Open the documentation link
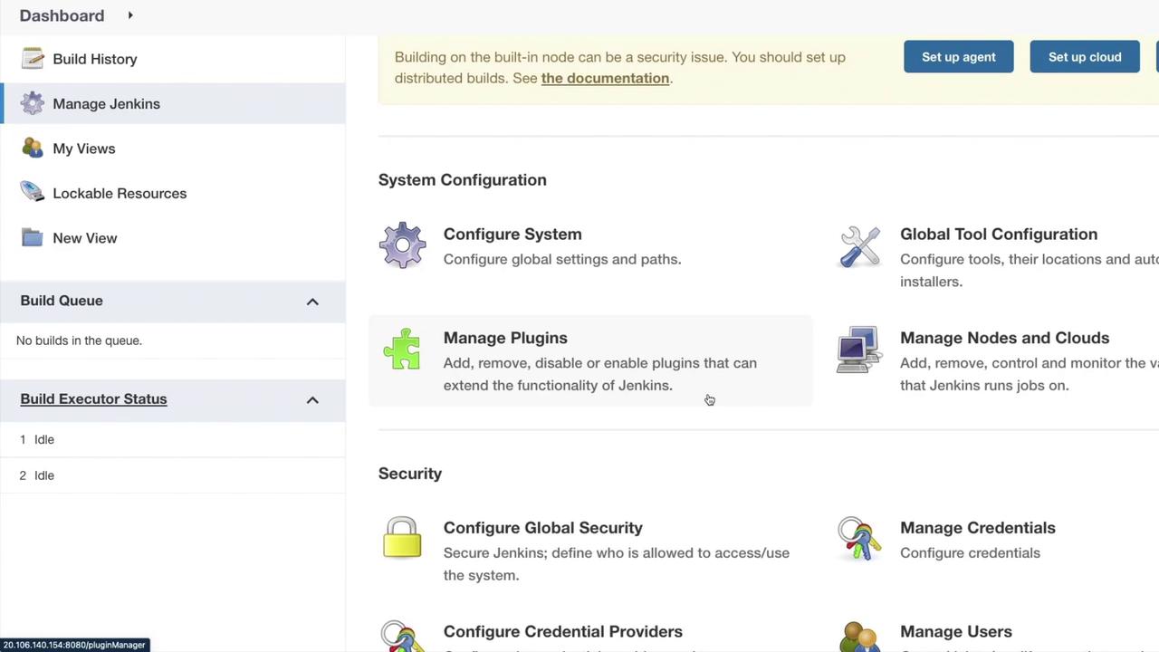1159x652 pixels. [605, 78]
